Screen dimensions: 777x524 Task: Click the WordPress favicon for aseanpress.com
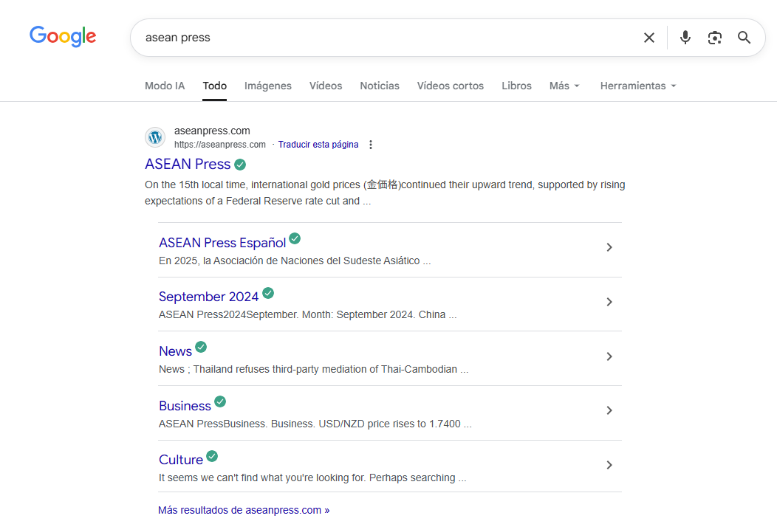pos(155,137)
